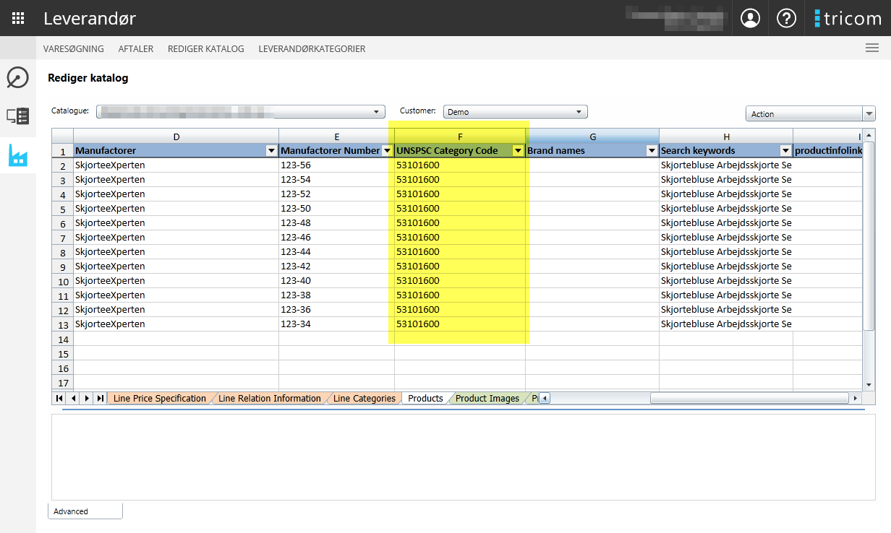Viewport: 891px width, 533px height.
Task: Click the vertical scrollbar thumb
Action: (869, 235)
